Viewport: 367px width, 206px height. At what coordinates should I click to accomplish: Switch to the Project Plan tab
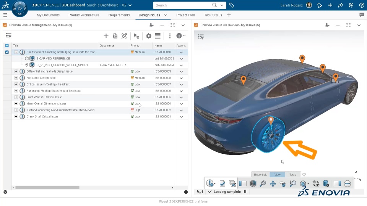point(185,15)
